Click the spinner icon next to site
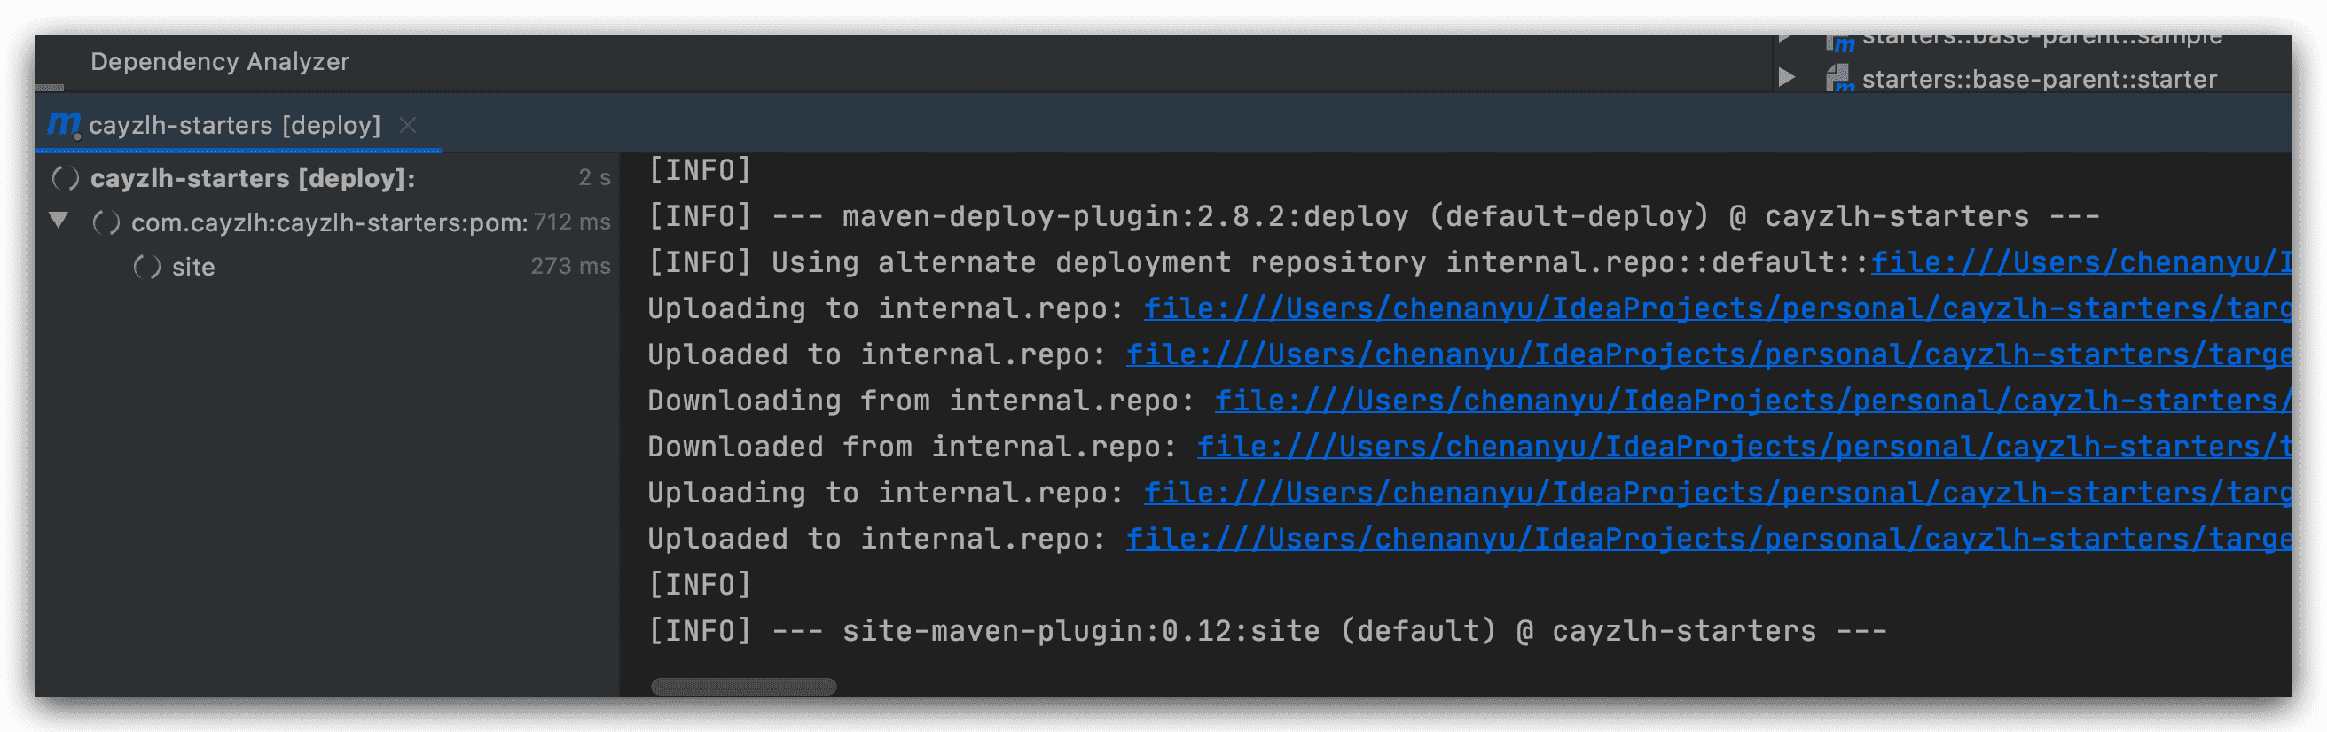Viewport: 2327px width, 732px height. tap(147, 267)
